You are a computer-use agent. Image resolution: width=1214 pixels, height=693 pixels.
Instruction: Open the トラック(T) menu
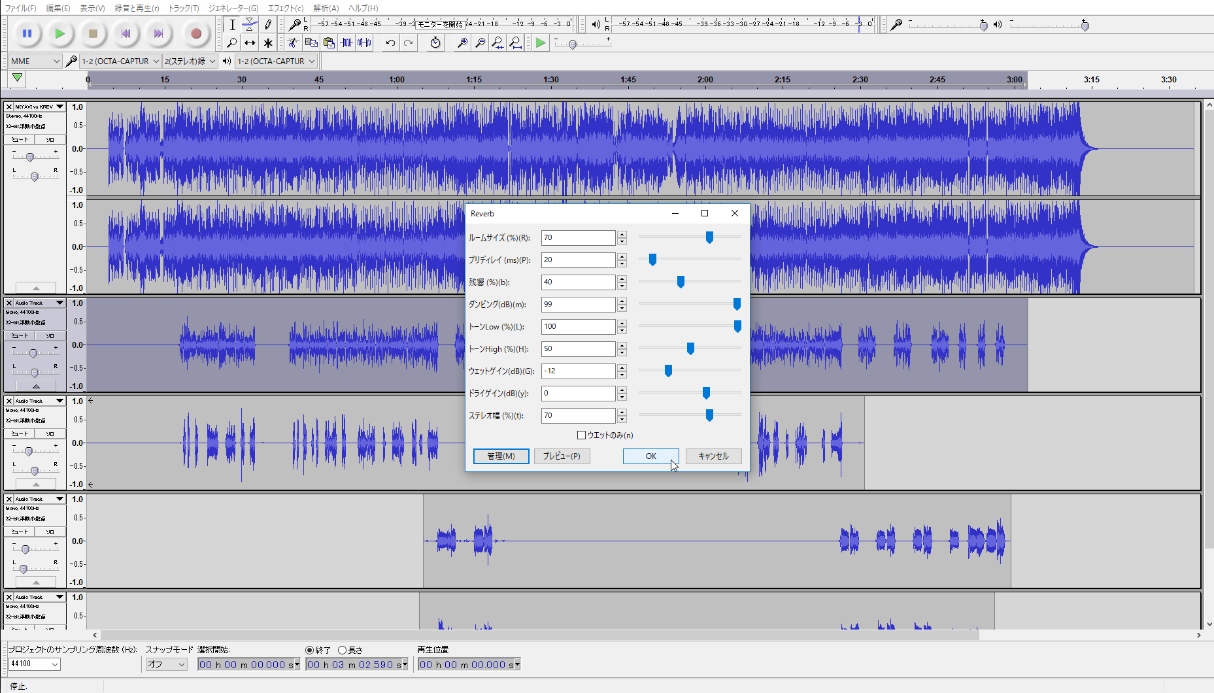tap(184, 8)
